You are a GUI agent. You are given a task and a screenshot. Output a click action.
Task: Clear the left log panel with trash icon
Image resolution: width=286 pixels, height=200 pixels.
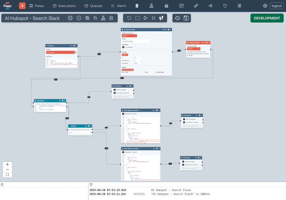[x=2, y=185]
